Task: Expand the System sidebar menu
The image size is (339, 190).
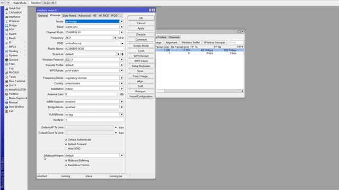Action: tap(13, 55)
